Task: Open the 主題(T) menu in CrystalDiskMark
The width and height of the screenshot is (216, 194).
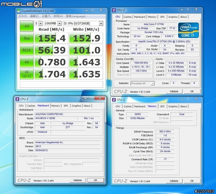Action: pos(46,17)
